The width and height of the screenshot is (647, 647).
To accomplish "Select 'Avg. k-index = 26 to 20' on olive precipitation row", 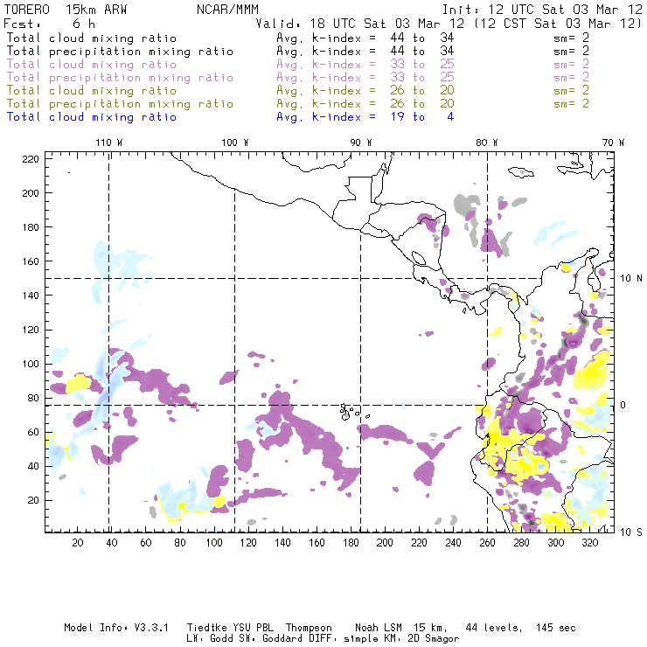I will pyautogui.click(x=365, y=103).
